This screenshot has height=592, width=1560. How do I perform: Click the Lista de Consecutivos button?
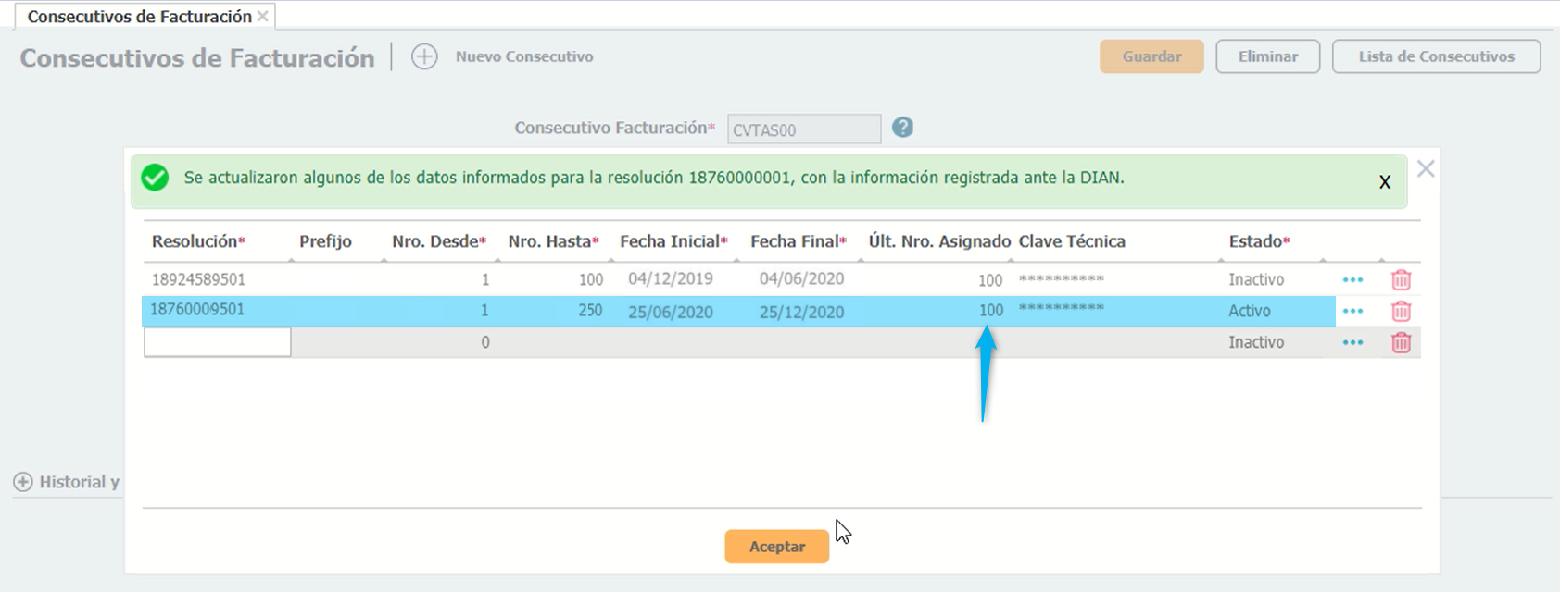click(1436, 56)
